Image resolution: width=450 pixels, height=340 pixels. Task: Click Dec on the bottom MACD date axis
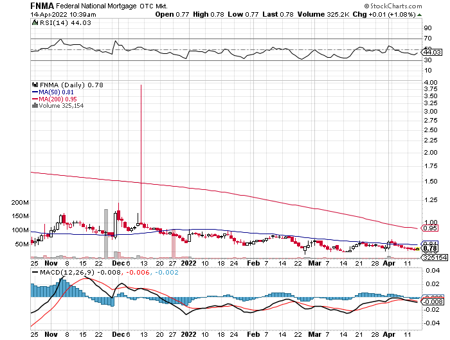tap(118, 334)
